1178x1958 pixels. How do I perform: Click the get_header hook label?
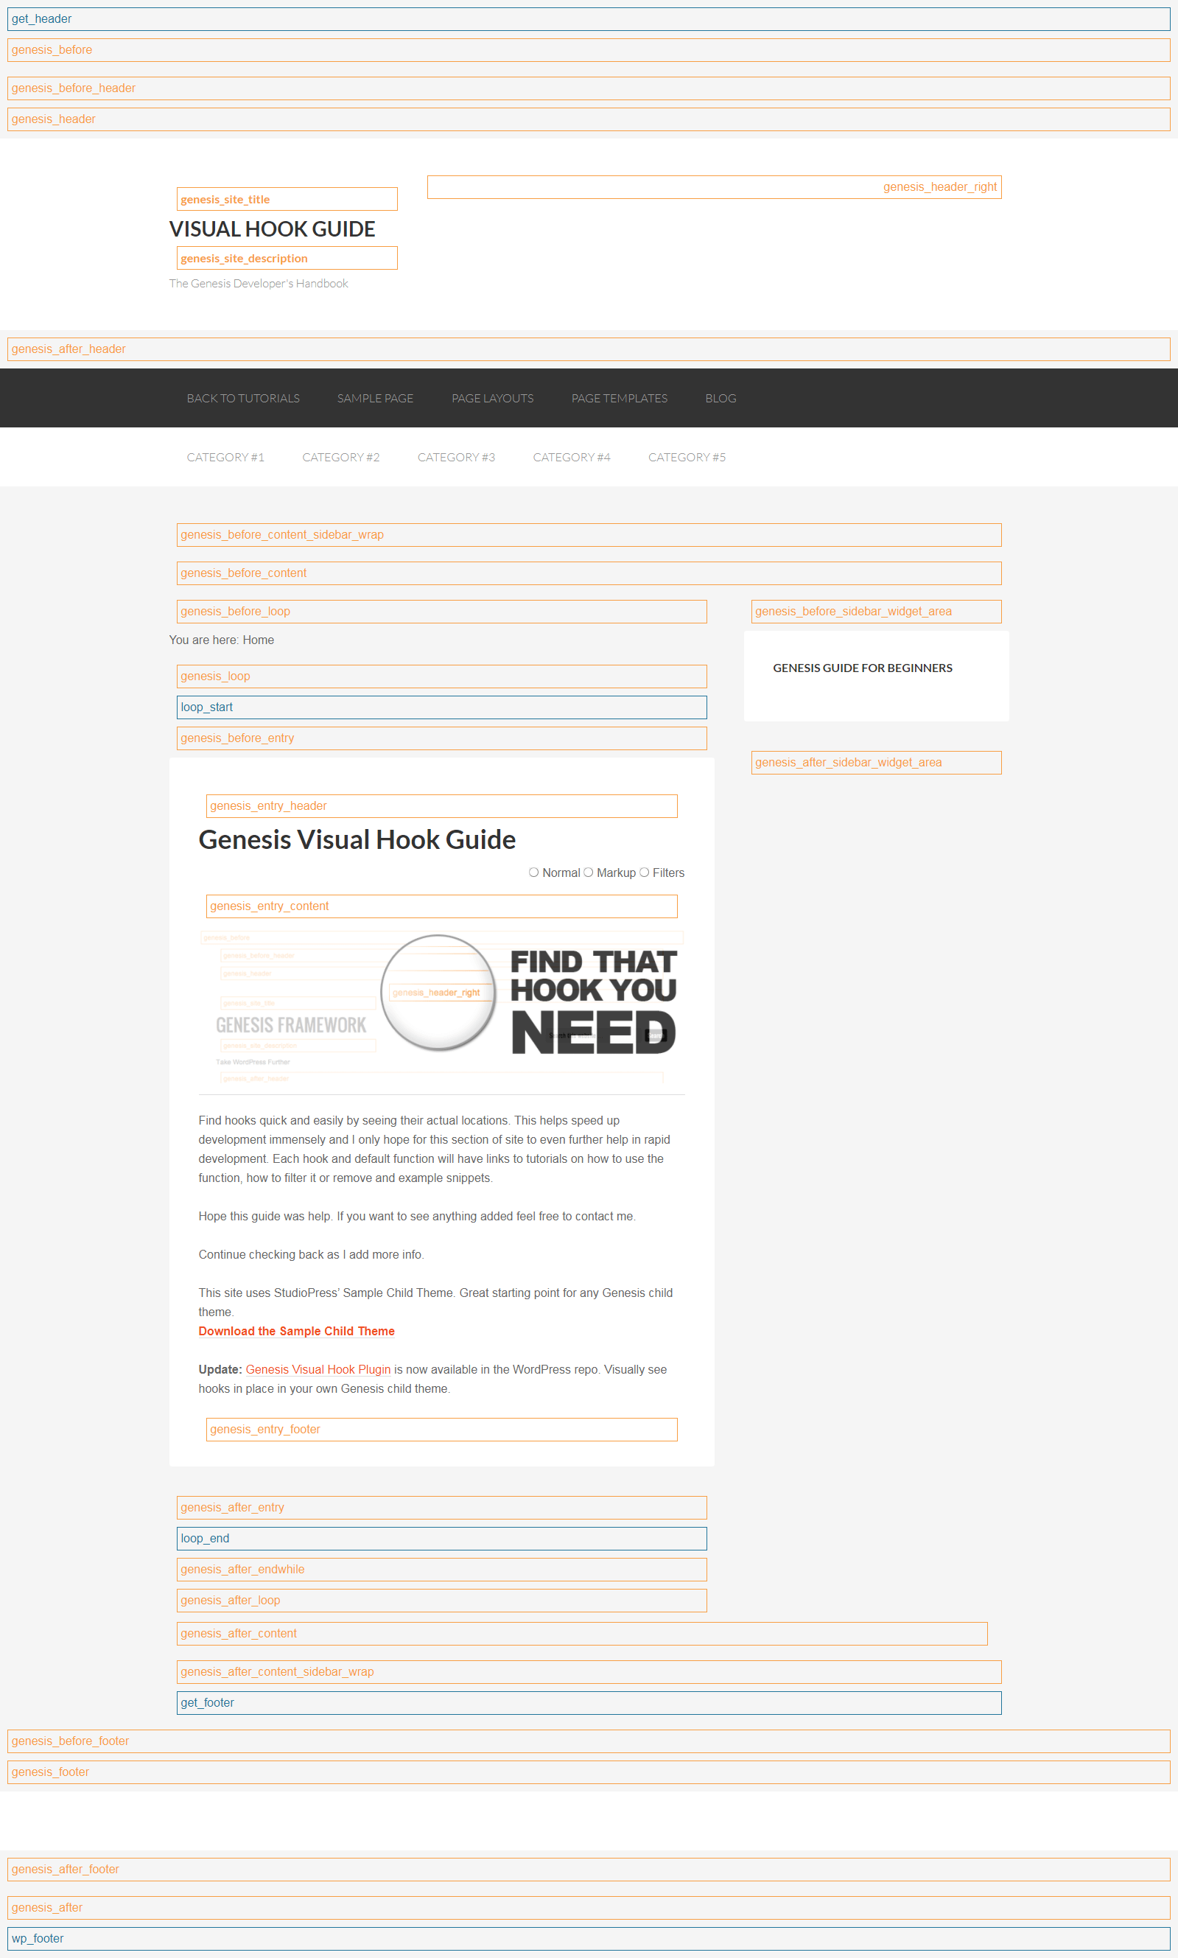tap(589, 19)
